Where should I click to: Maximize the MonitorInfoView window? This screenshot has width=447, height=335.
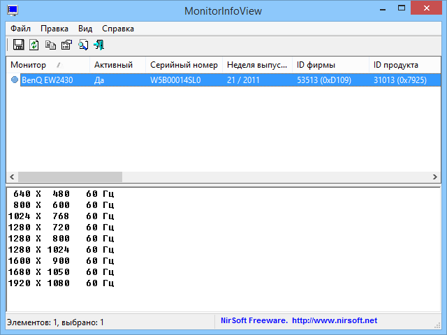(402, 8)
